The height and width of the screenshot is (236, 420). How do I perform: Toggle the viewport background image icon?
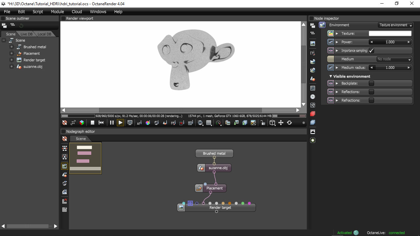(x=253, y=123)
